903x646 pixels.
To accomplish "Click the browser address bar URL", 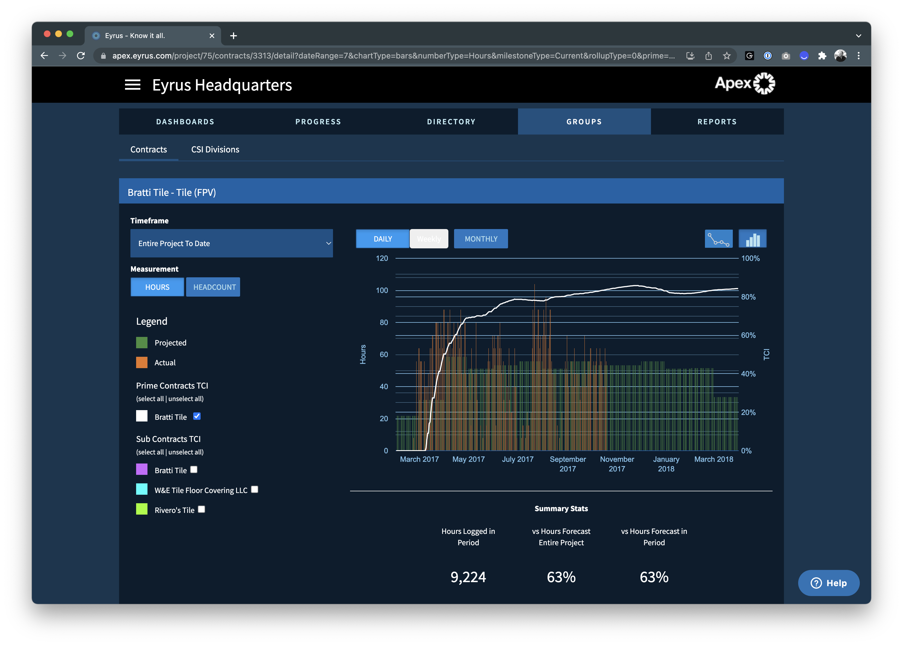I will coord(393,56).
